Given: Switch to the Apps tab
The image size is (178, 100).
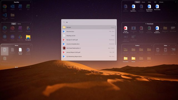Looking at the screenshot, I should coord(14,24).
